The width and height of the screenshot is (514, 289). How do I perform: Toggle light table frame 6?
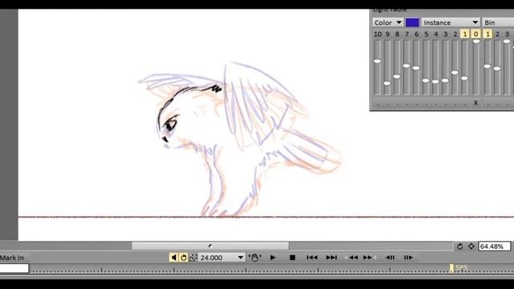[x=417, y=34]
